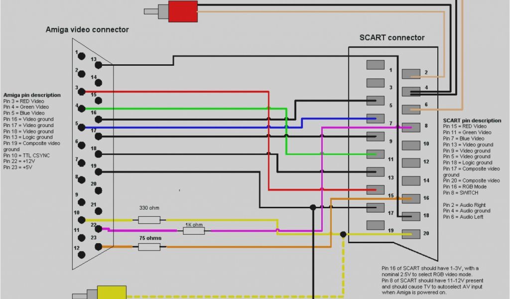Click SCART pin 1 contact
Screen dimensions: 510x299
click(x=375, y=65)
